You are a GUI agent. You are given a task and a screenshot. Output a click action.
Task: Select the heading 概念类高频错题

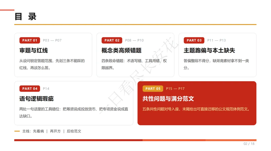121,51
